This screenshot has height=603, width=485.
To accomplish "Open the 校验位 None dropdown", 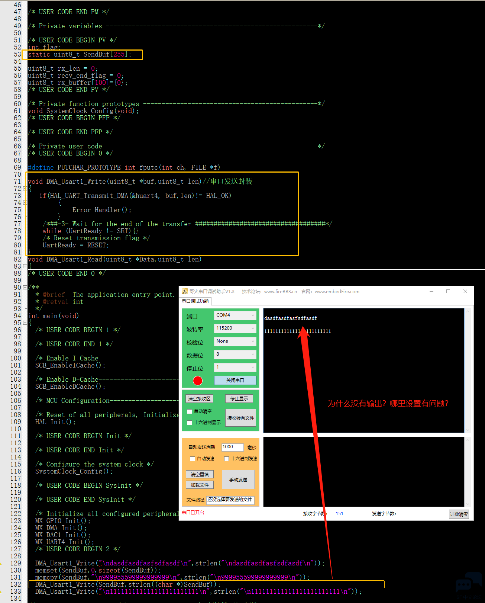I will pyautogui.click(x=235, y=341).
